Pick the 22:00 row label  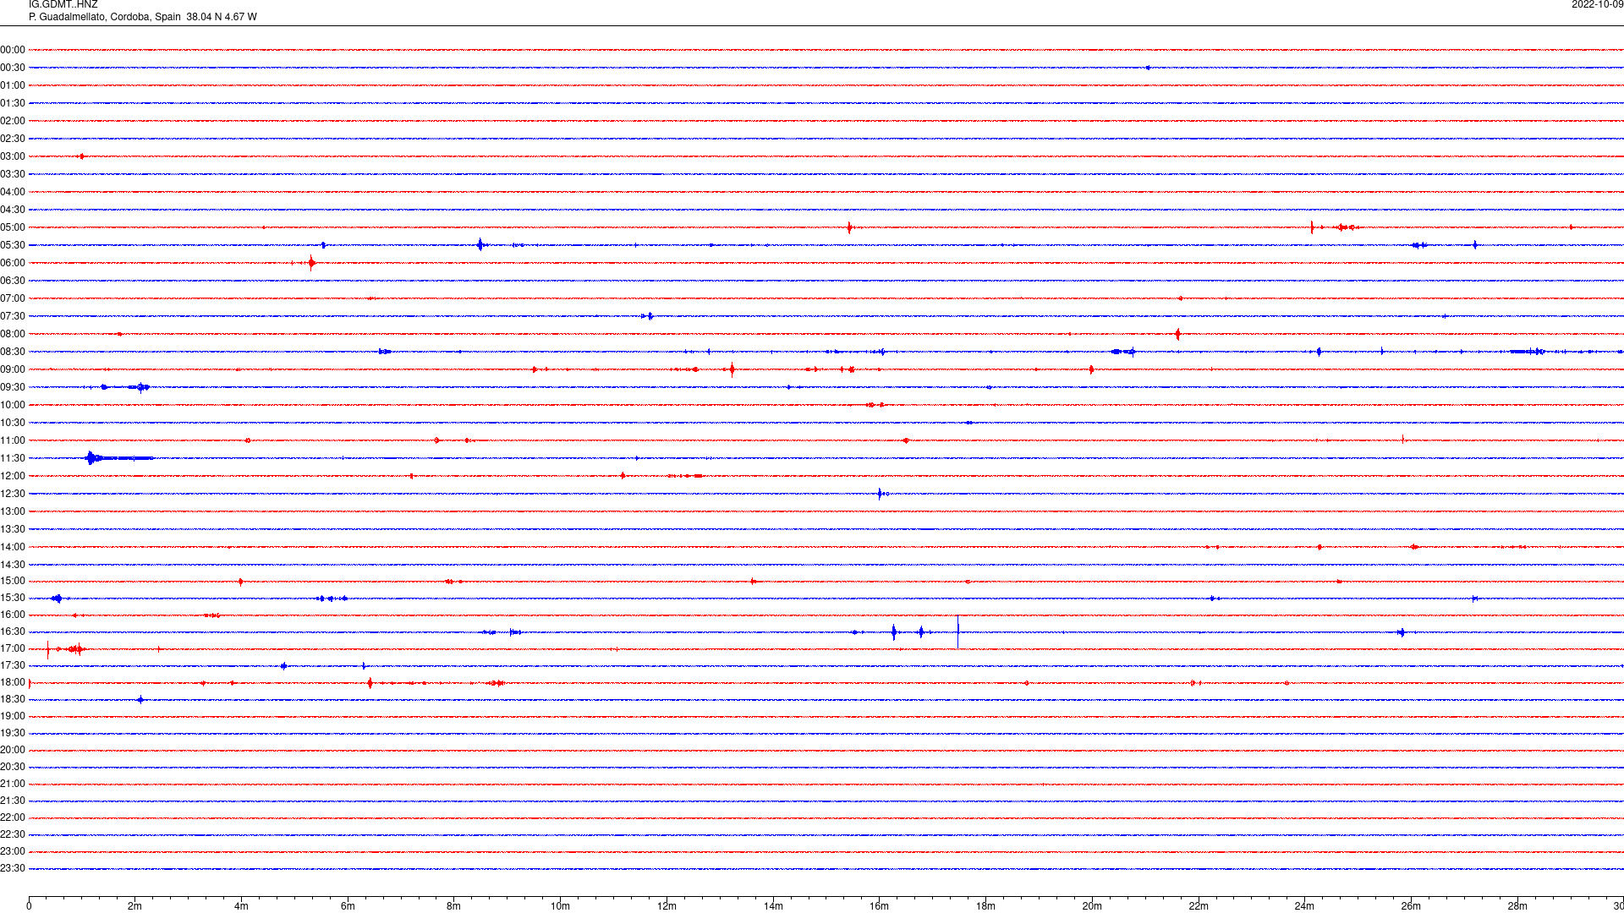click(x=13, y=817)
